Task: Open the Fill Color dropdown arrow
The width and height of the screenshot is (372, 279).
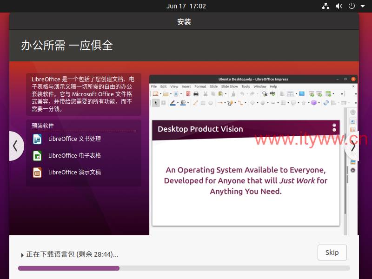Action: (x=188, y=103)
